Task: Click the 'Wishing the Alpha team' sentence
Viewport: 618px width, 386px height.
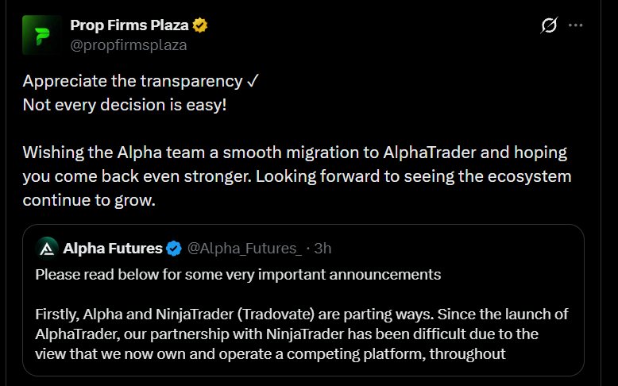Action: pos(295,152)
